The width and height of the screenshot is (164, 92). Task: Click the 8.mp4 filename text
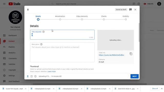(x=101, y=62)
